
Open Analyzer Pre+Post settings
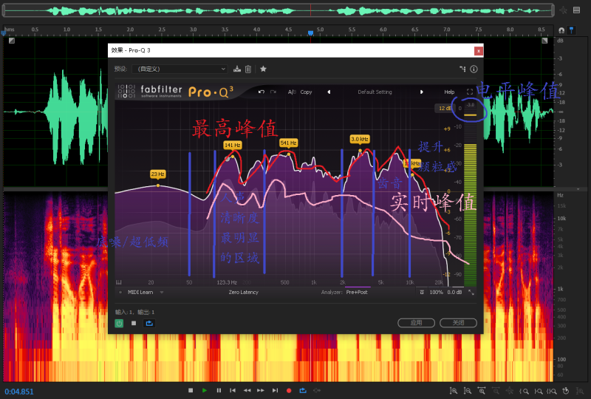click(x=359, y=293)
